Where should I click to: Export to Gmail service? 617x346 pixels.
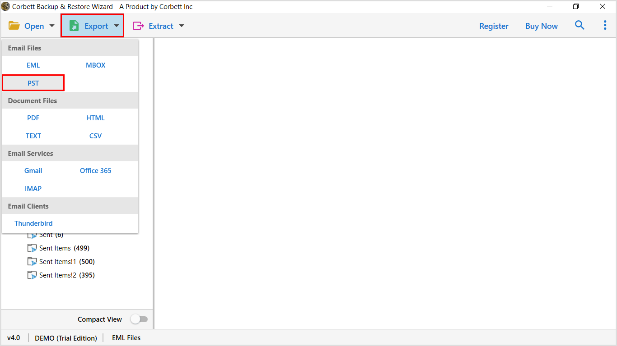tap(33, 170)
